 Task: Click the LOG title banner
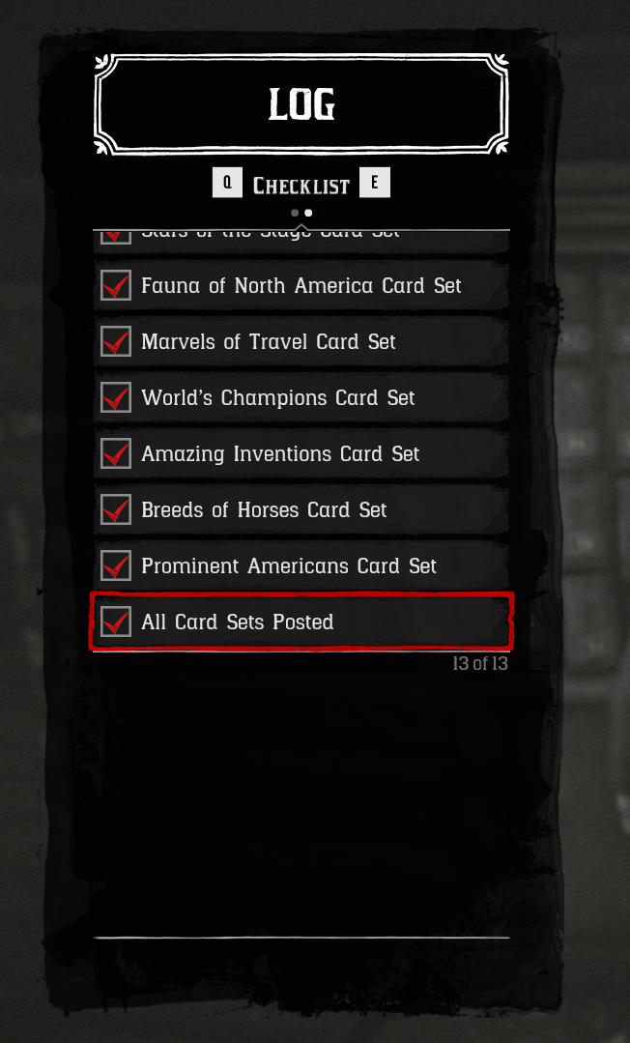click(301, 104)
